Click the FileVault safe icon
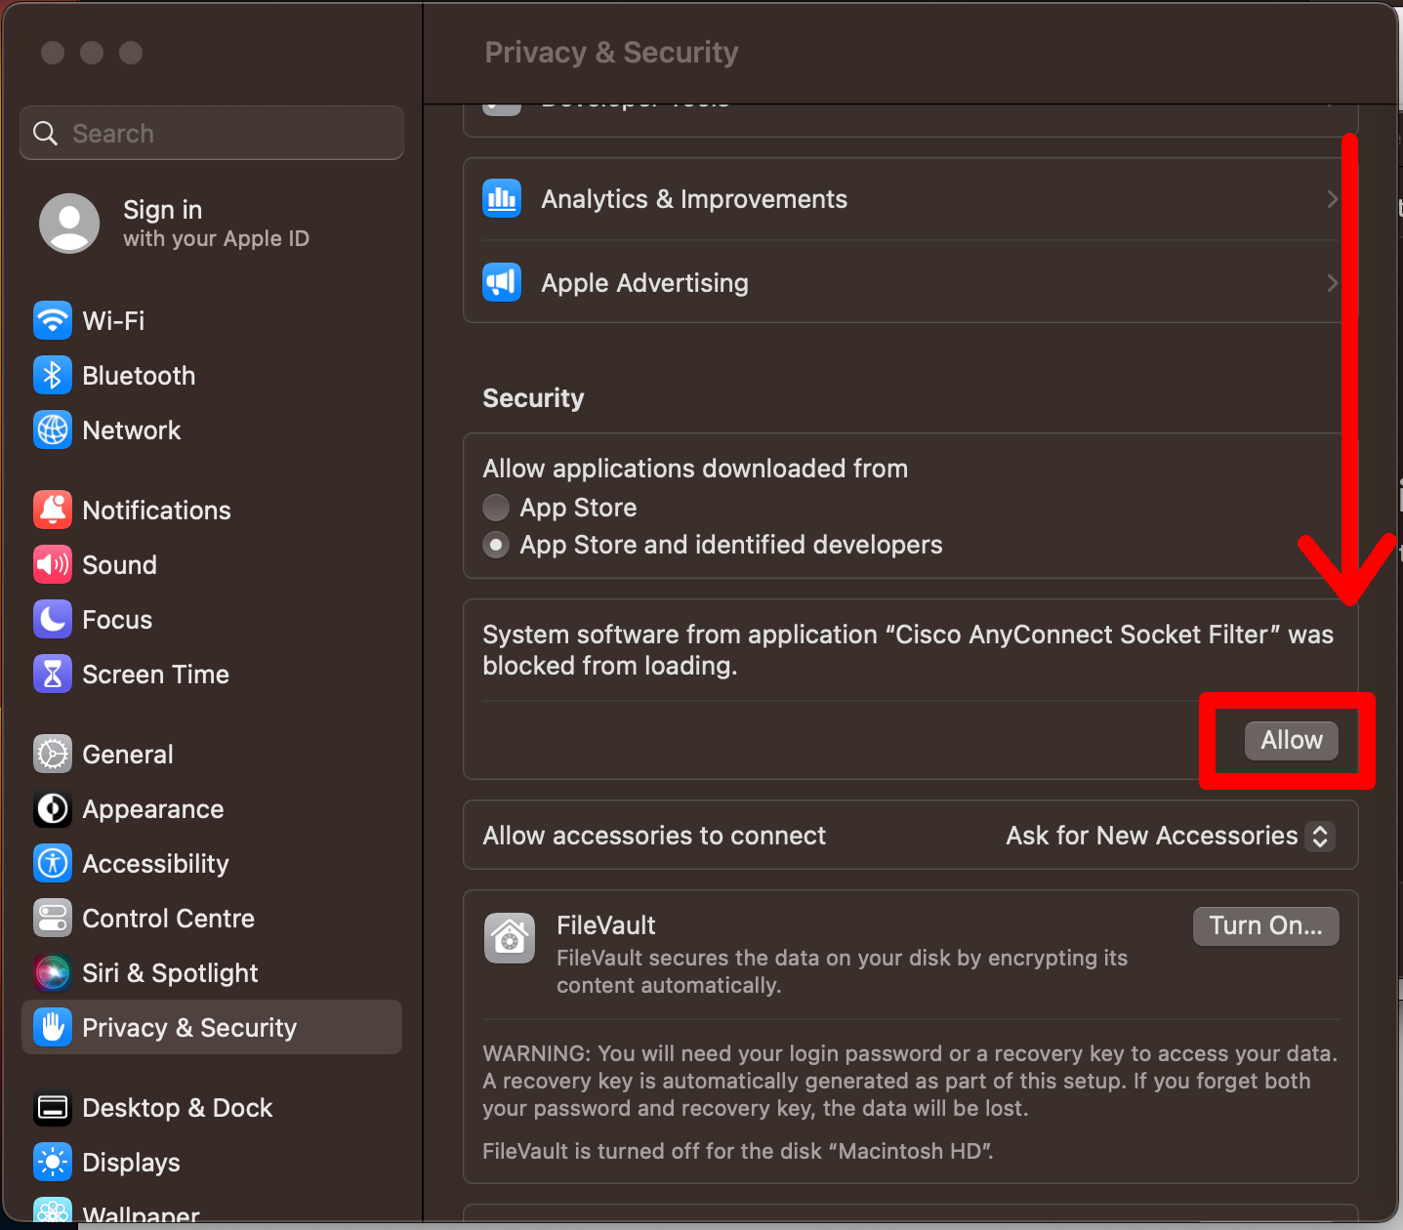This screenshot has width=1403, height=1230. pyautogui.click(x=509, y=937)
